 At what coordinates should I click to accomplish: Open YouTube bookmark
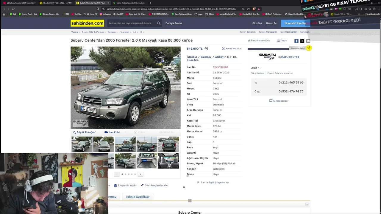click(76, 14)
